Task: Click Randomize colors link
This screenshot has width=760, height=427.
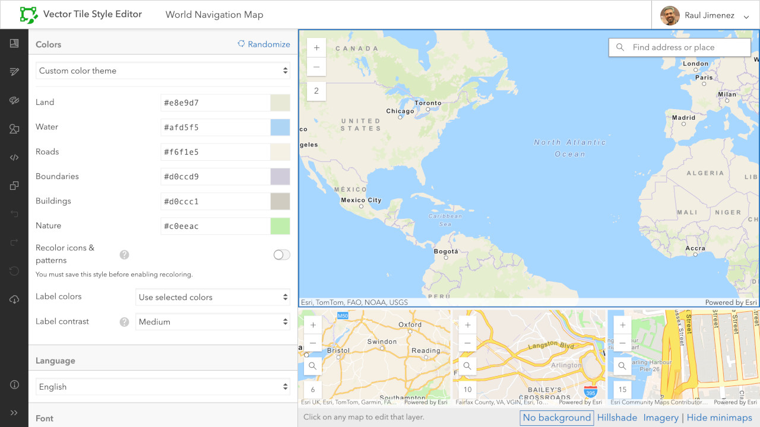Action: (264, 44)
